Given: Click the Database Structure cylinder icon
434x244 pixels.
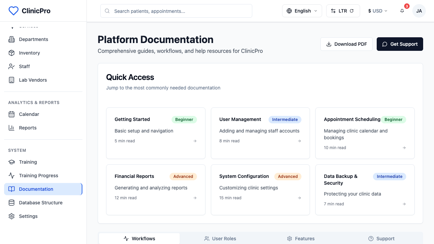Looking at the screenshot, I should pos(12,203).
